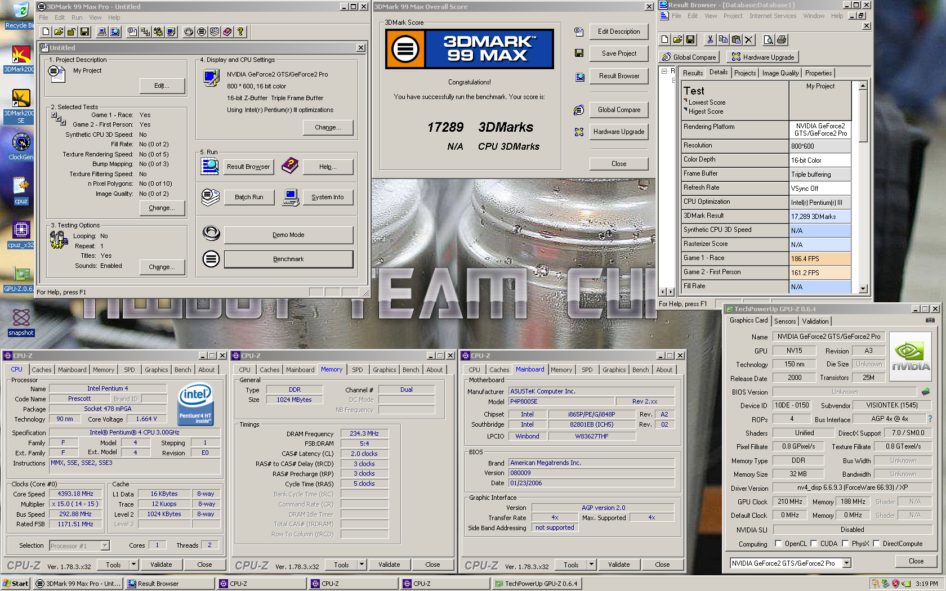Click Hardware Upgrade button in score window

(x=619, y=132)
